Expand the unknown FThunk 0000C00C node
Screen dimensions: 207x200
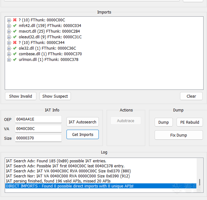(9, 20)
